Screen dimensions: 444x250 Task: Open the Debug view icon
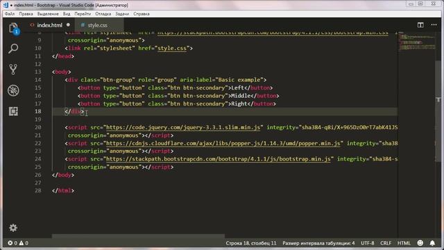[13, 90]
